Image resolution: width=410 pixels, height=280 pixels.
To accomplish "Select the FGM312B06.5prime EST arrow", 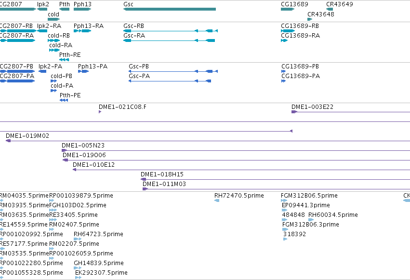I will (284, 200).
